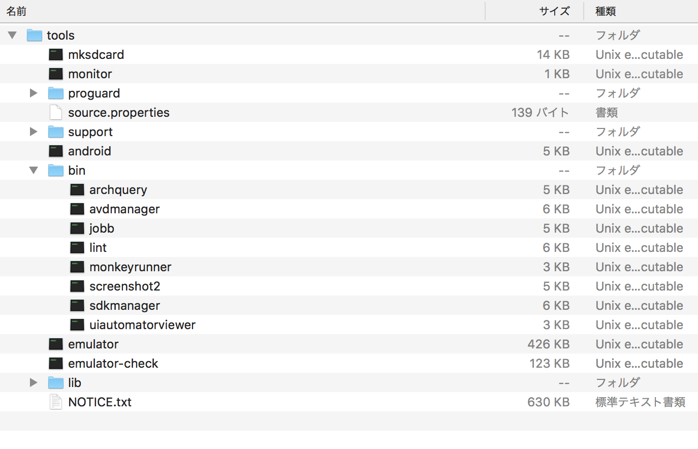Select the source.properties document icon
This screenshot has height=449, width=698.
56,112
